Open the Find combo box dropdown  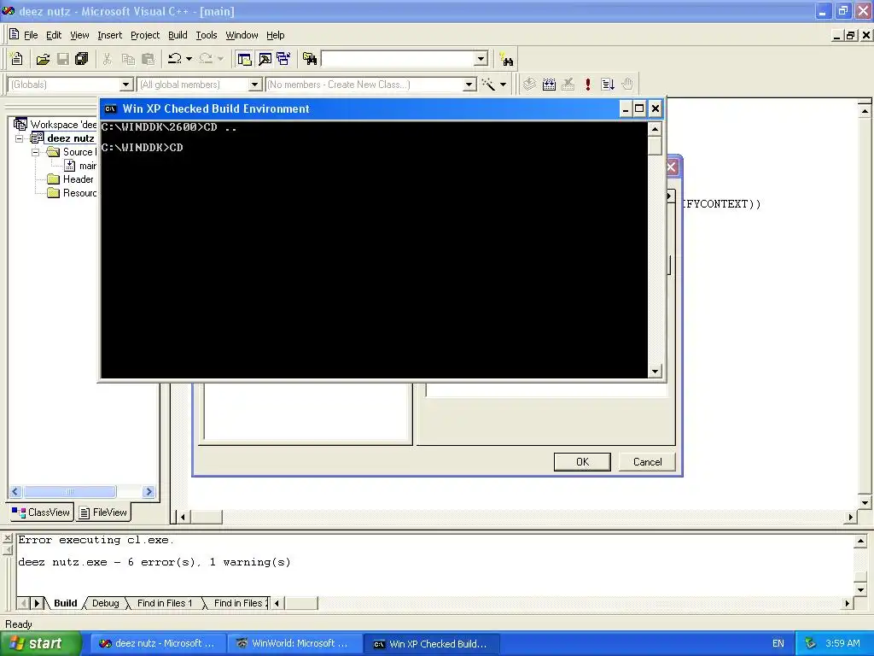(481, 59)
